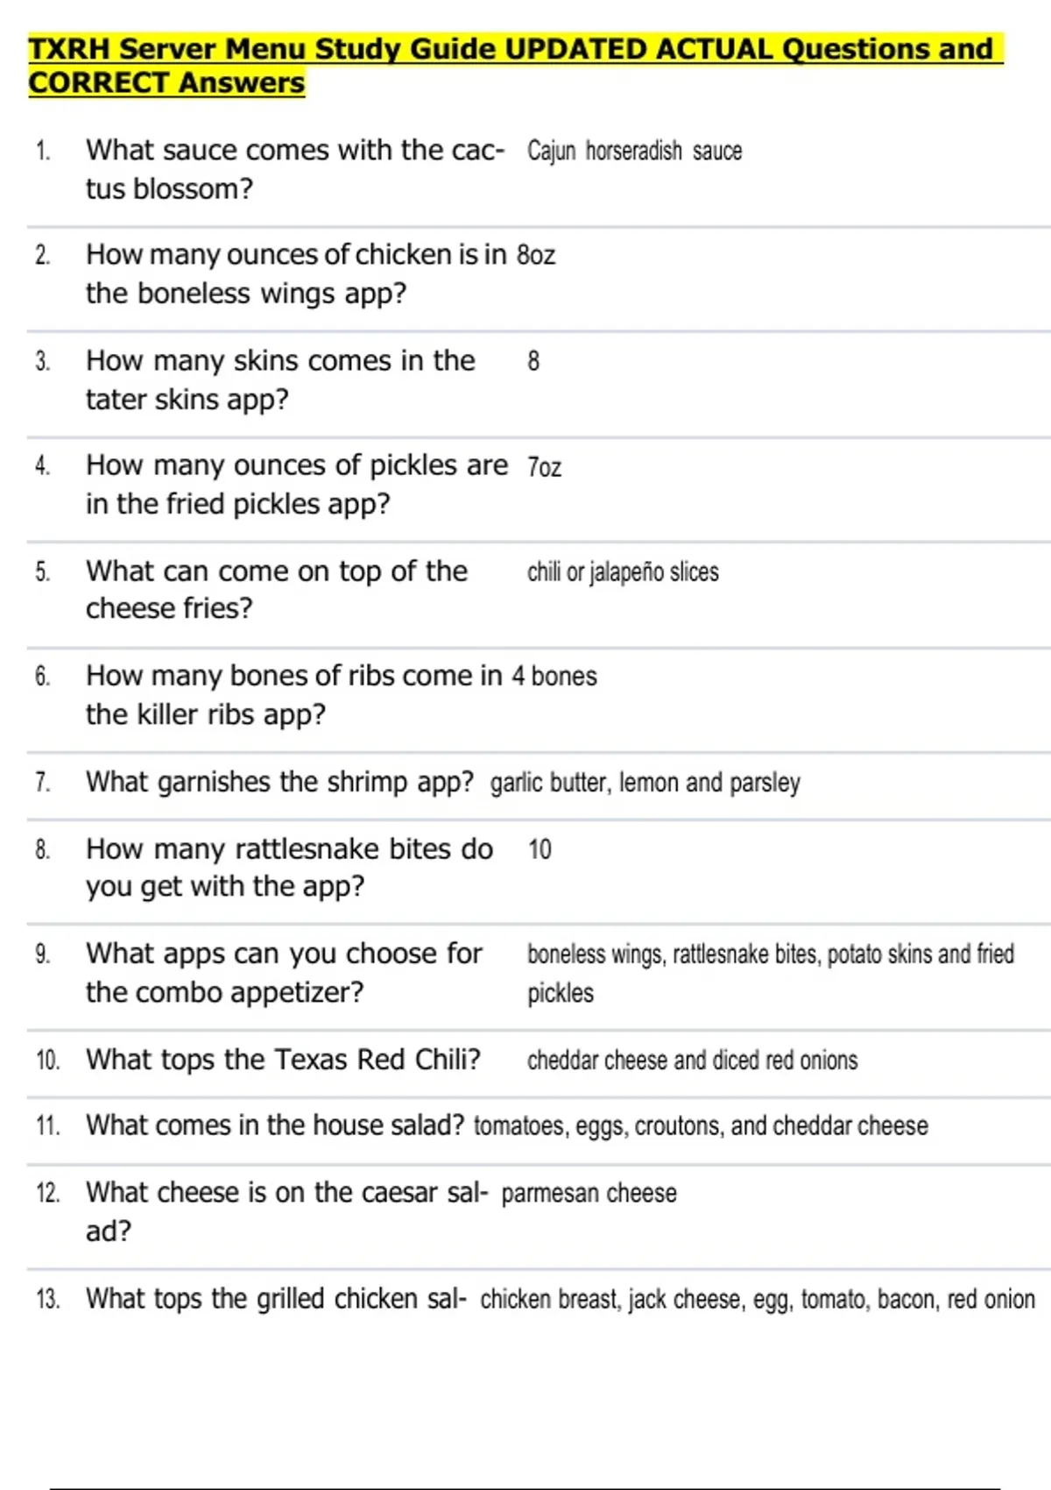Click the 'garlic butter, lemon and parsley' answer
Image resolution: width=1051 pixels, height=1490 pixels.
[645, 783]
